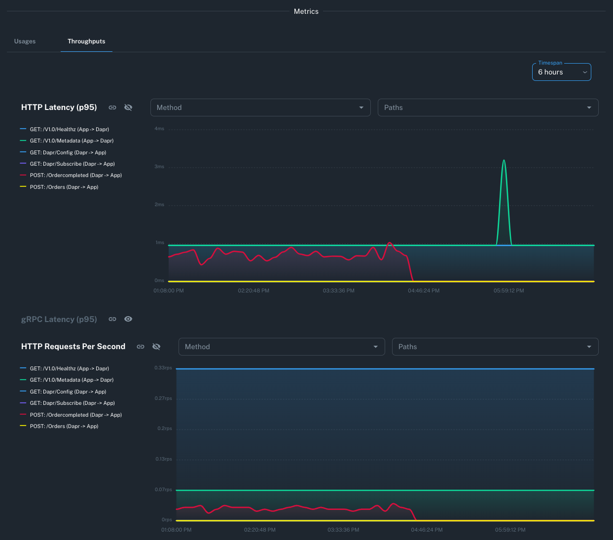Screen dimensions: 613x540
Task: Open Method dropdown for HTTP Requests Per Second
Action: click(x=281, y=347)
